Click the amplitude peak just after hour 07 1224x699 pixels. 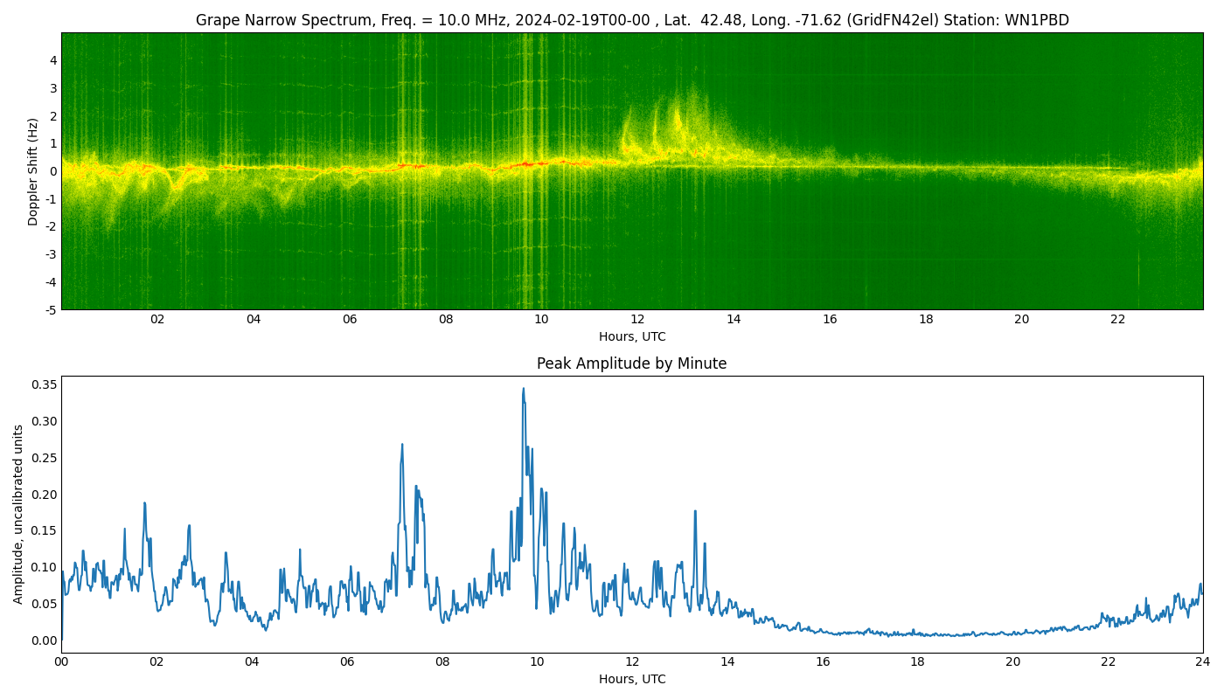pyautogui.click(x=402, y=445)
